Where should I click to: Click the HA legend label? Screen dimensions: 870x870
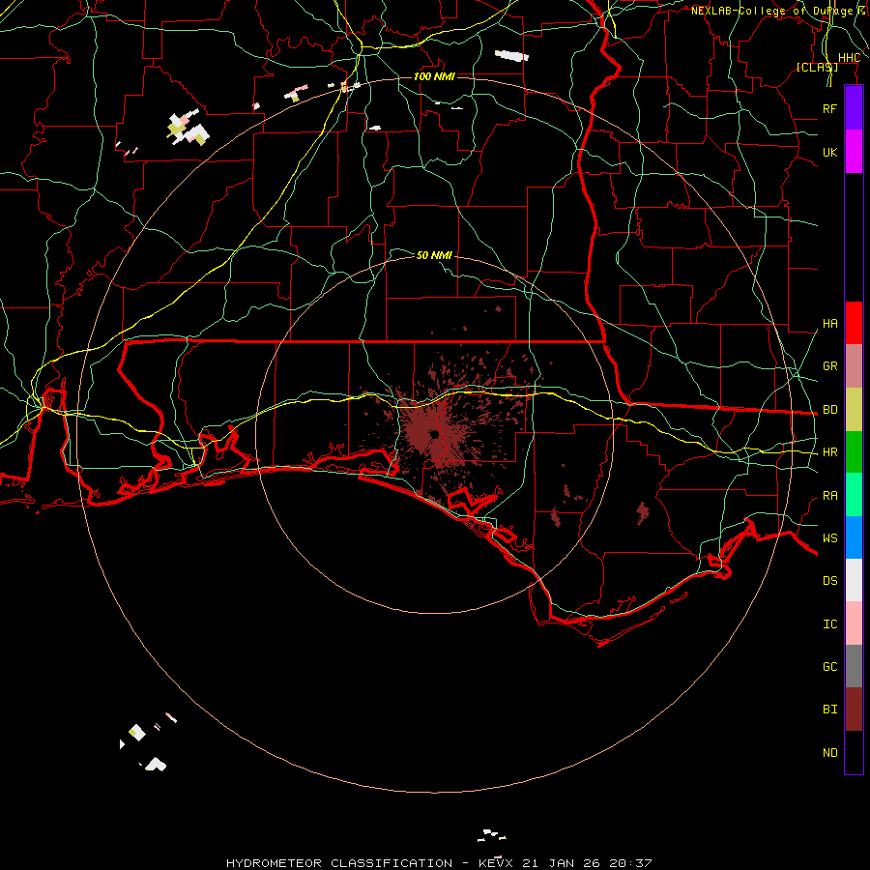[x=829, y=323]
